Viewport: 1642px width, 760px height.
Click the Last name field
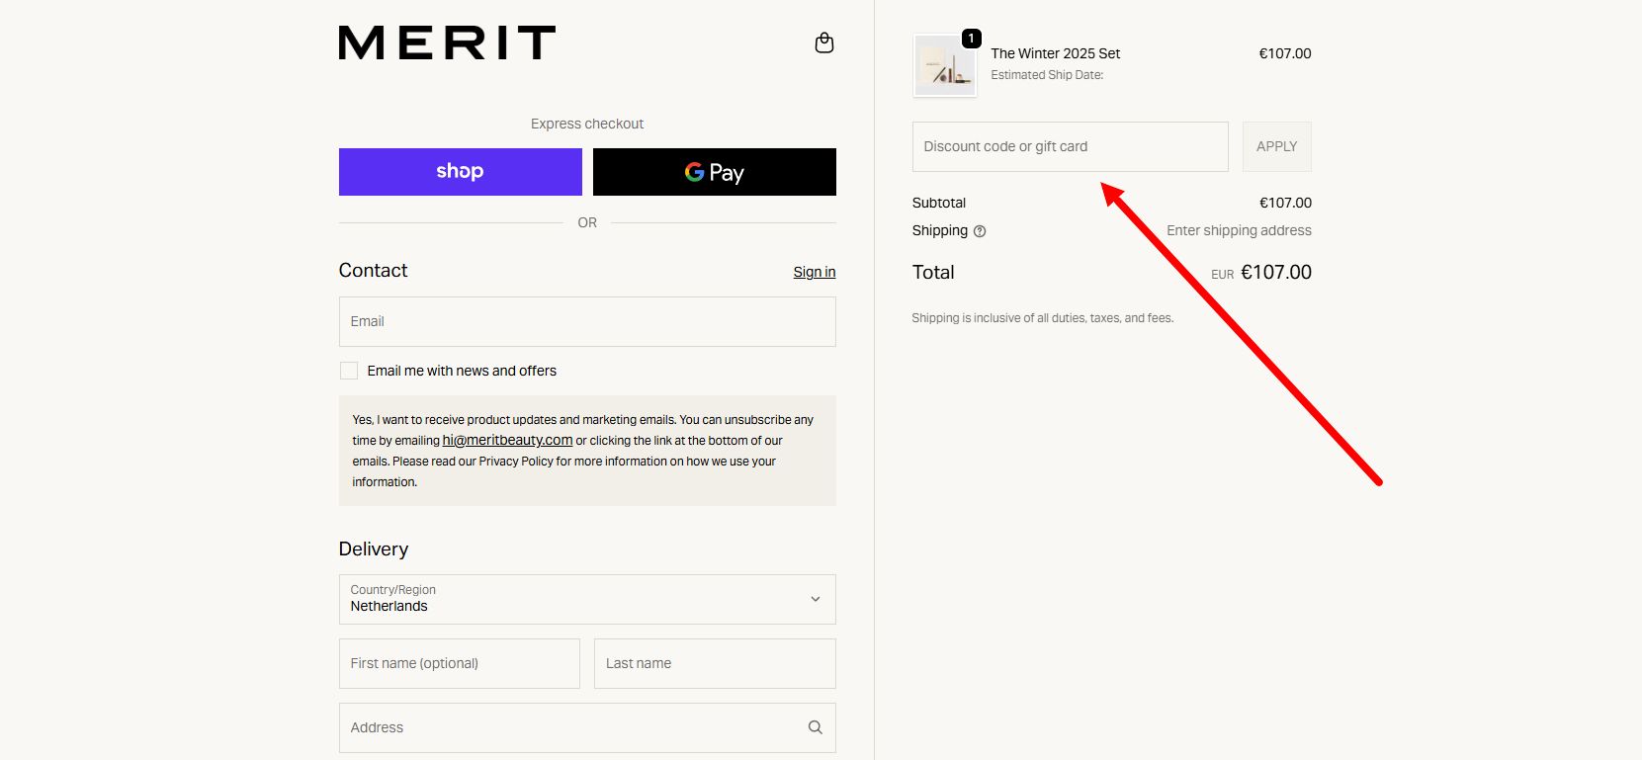(715, 663)
